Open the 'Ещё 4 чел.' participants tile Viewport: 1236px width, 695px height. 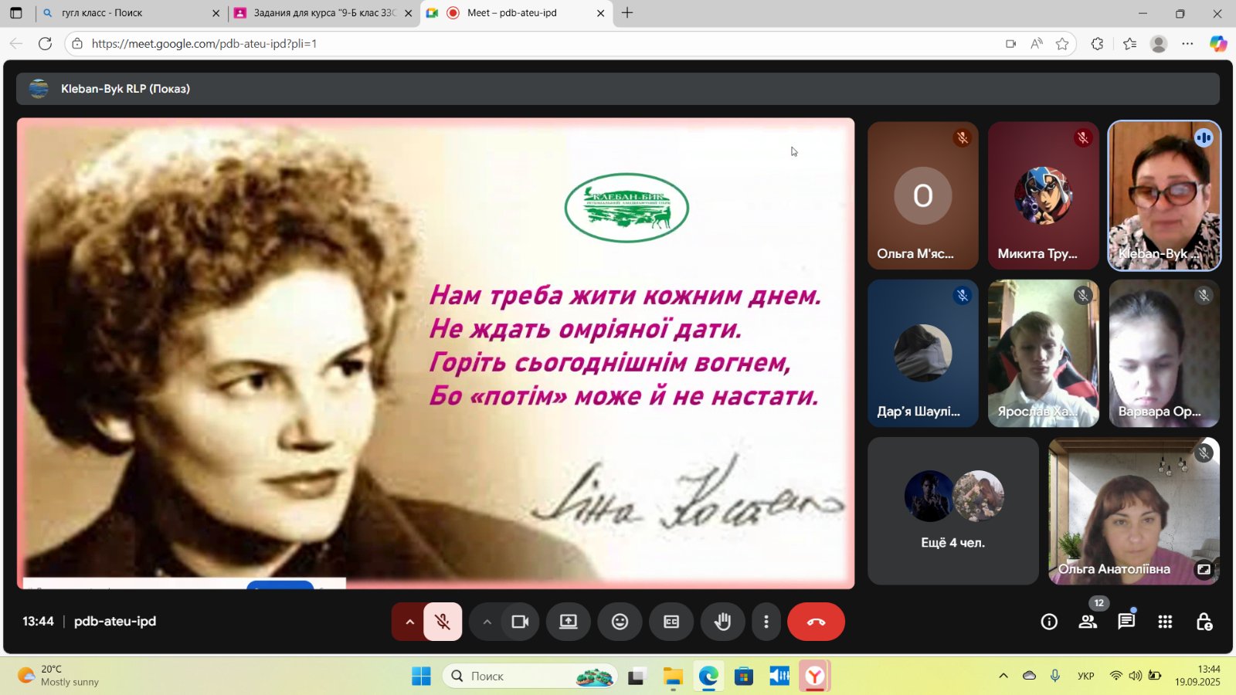point(952,510)
